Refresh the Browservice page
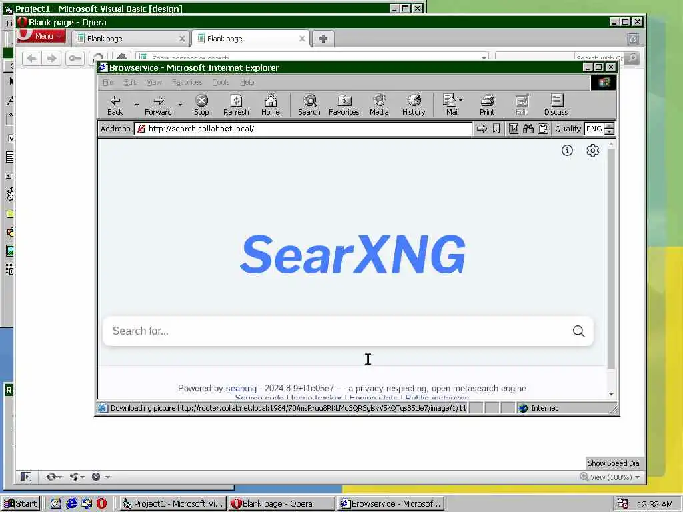Viewport: 683px width, 512px height. 236,105
